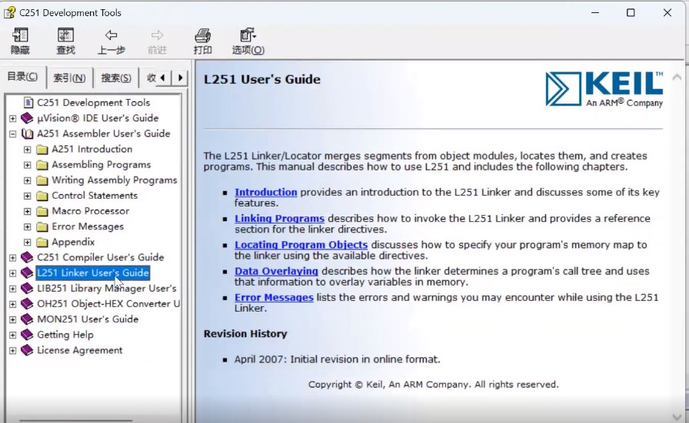This screenshot has width=689, height=423.
Task: Click the tree pane horizontal scrollbar thumb
Action: pos(75,421)
